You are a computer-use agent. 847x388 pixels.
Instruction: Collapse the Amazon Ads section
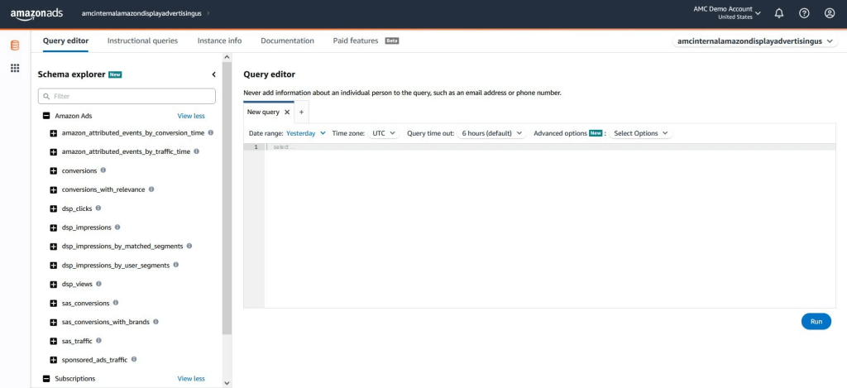(46, 117)
